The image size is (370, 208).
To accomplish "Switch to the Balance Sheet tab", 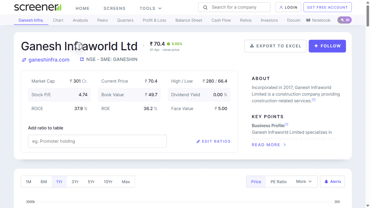I will pyautogui.click(x=189, y=20).
